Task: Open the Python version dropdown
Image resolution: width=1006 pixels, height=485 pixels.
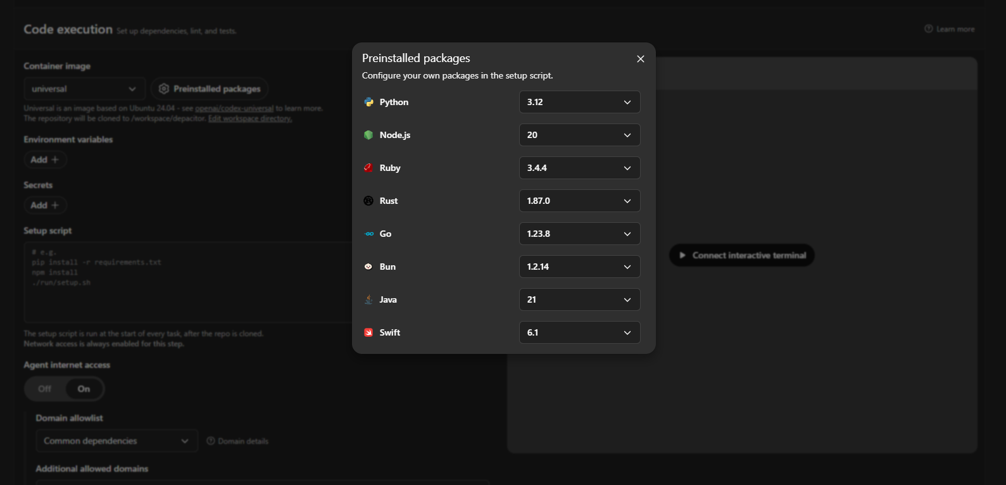Action: point(579,102)
